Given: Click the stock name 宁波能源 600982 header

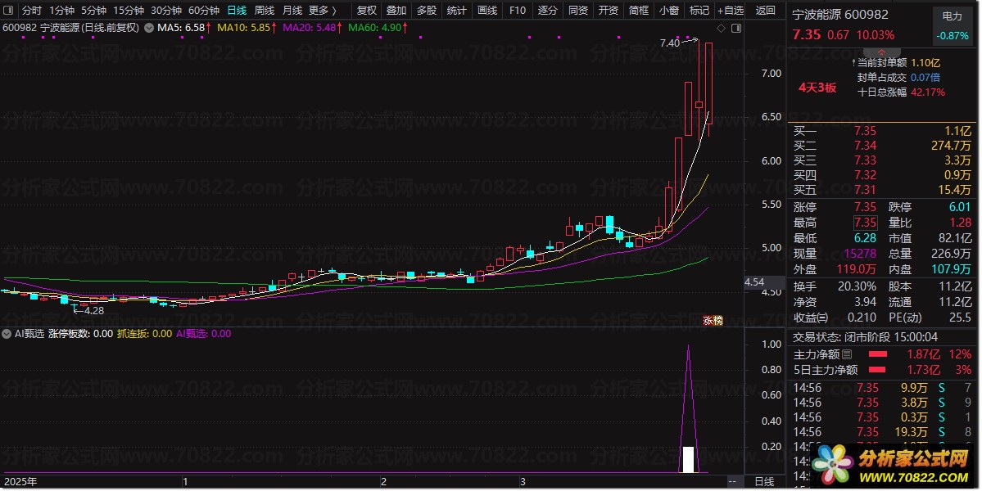Looking at the screenshot, I should (x=839, y=15).
